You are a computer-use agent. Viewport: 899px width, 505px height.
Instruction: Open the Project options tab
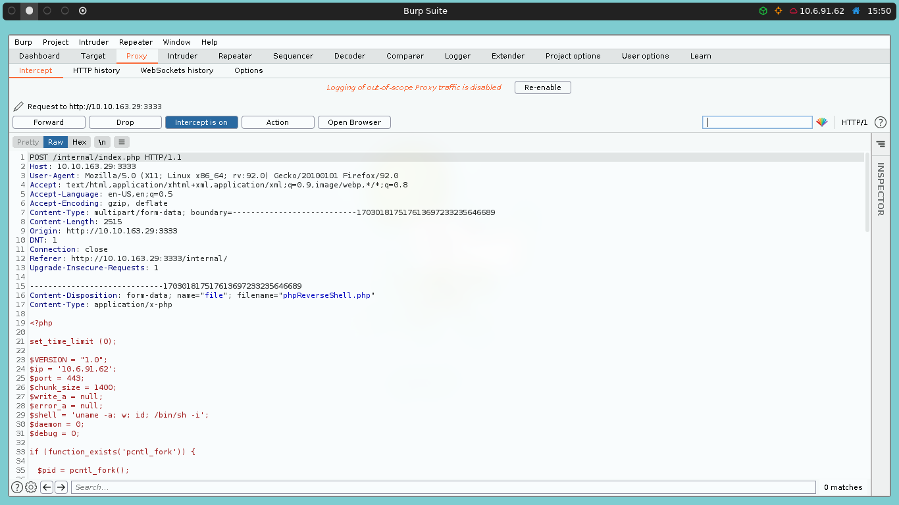tap(573, 56)
